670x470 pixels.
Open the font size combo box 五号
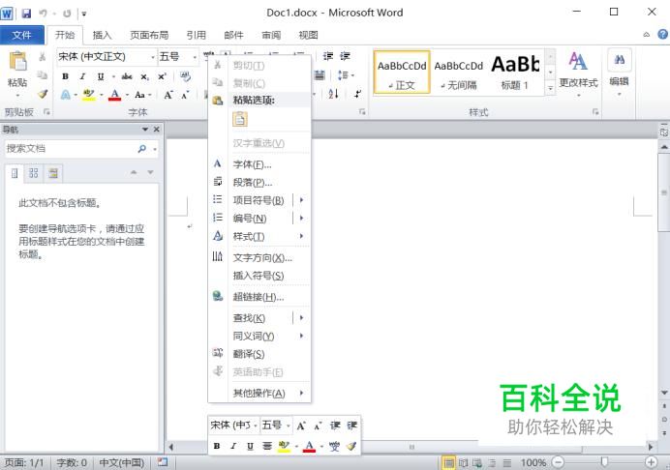tap(178, 56)
